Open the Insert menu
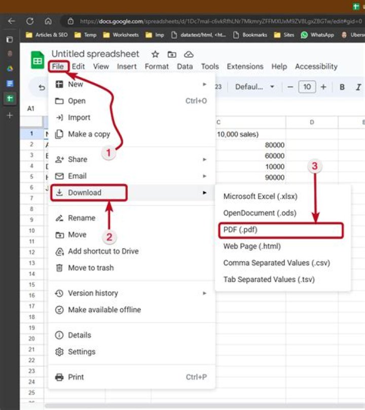This screenshot has height=410, width=365. click(127, 66)
